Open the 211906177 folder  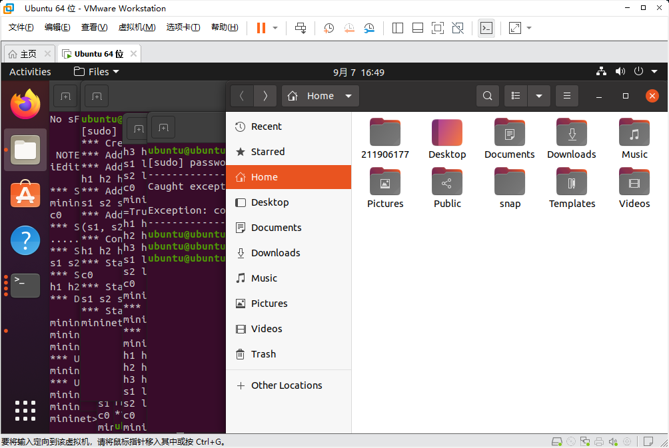[x=385, y=139]
